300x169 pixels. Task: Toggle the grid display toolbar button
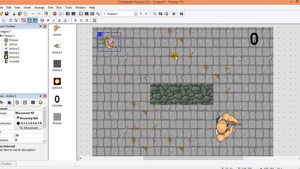29,20
